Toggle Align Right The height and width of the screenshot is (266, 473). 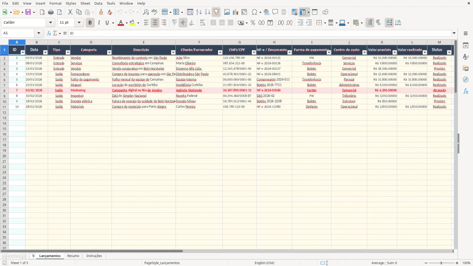click(x=164, y=23)
